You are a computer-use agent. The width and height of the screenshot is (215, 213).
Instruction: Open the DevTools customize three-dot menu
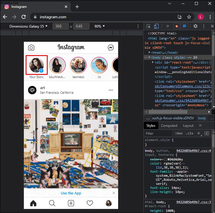coord(204,26)
